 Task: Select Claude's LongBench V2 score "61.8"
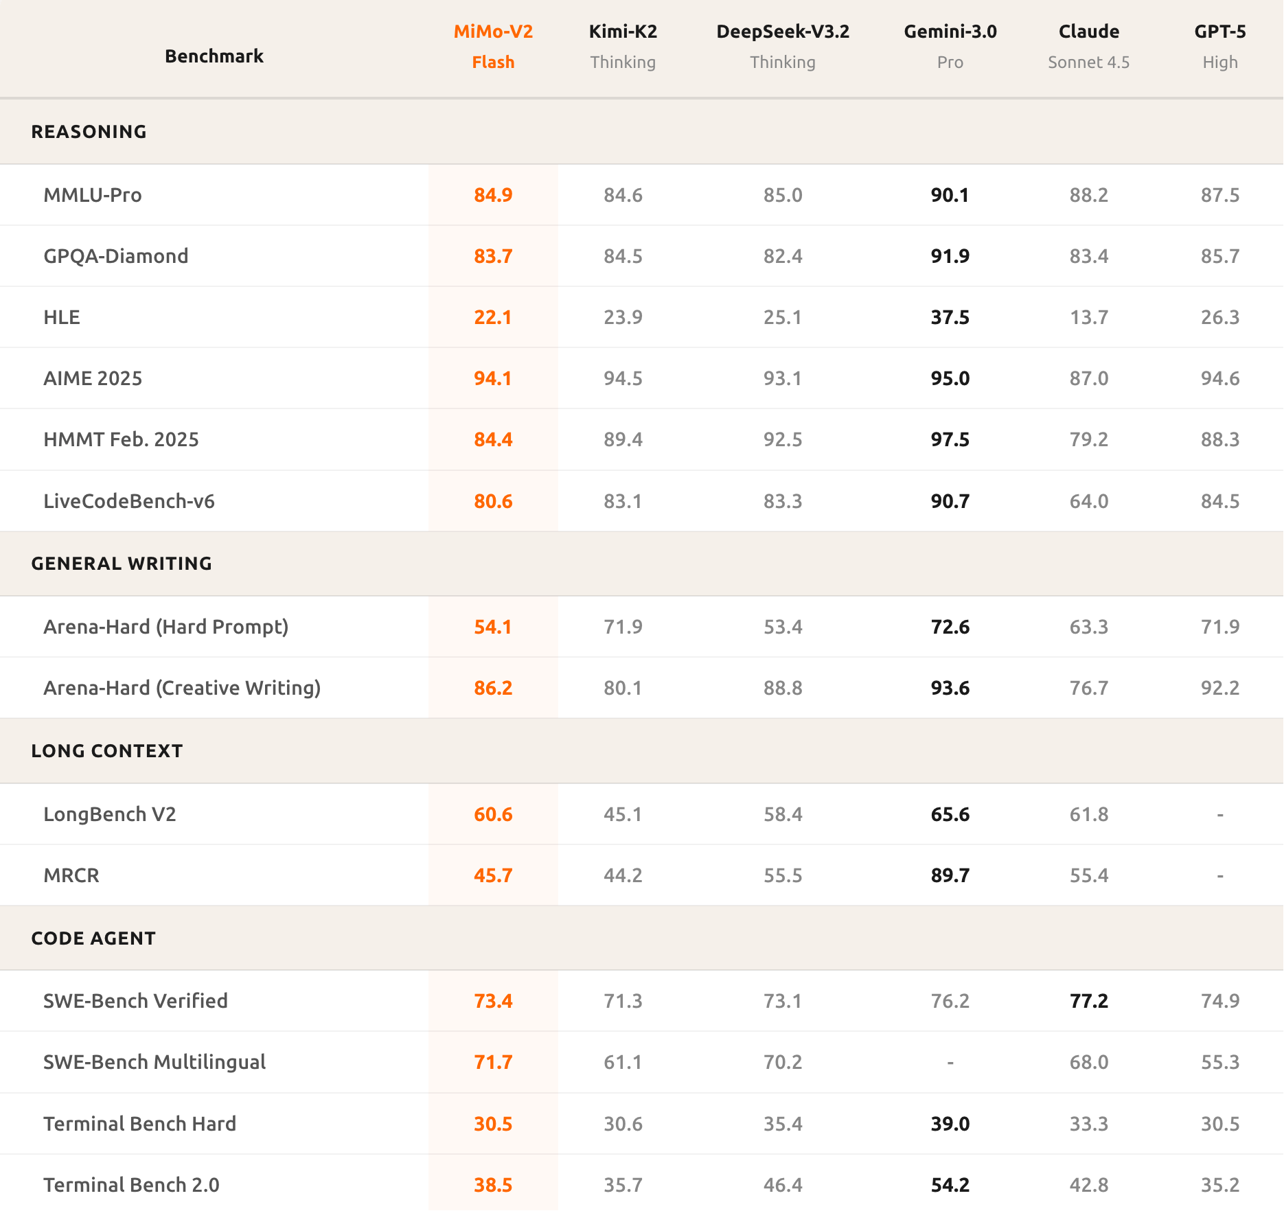click(x=1089, y=814)
